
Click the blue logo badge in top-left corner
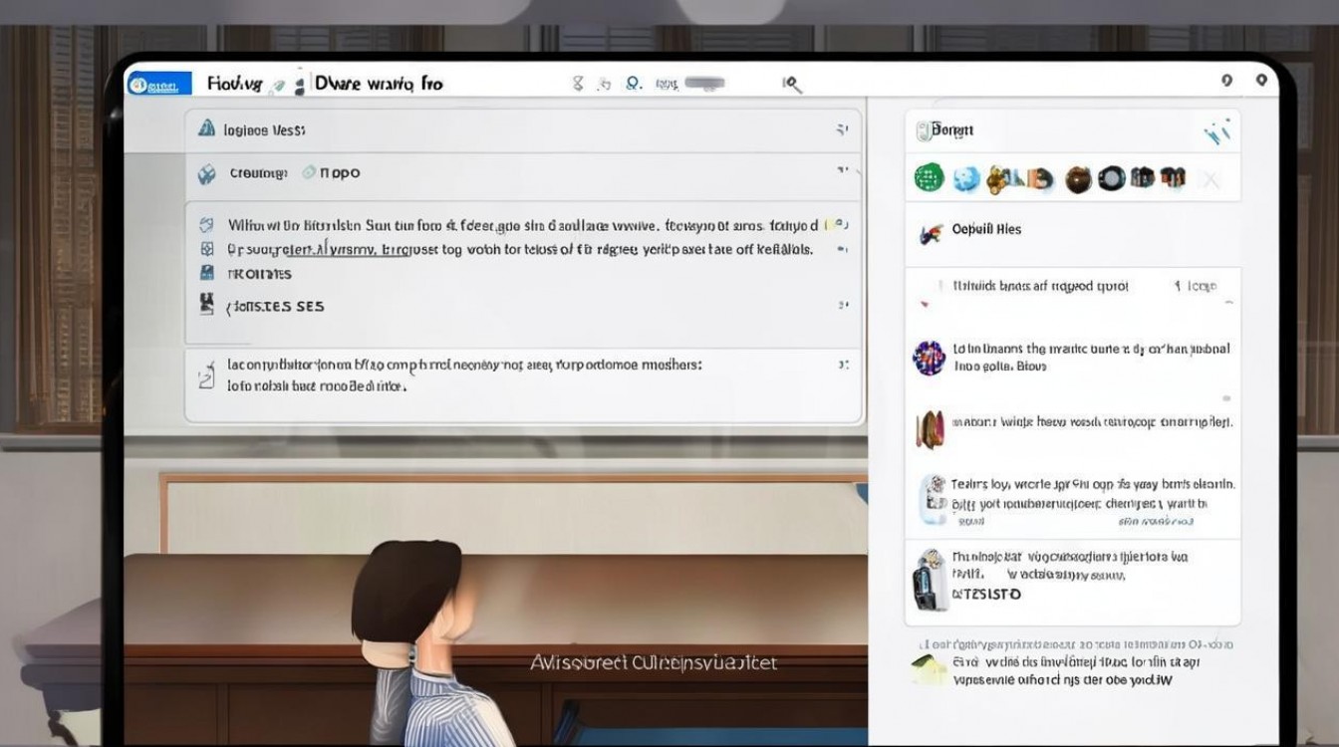click(x=158, y=84)
